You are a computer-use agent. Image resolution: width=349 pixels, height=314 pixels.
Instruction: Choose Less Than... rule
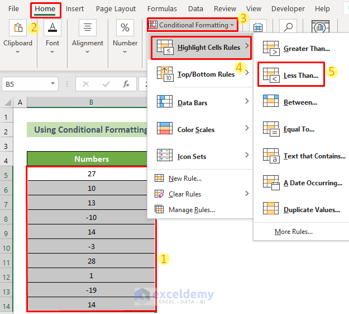tap(291, 75)
